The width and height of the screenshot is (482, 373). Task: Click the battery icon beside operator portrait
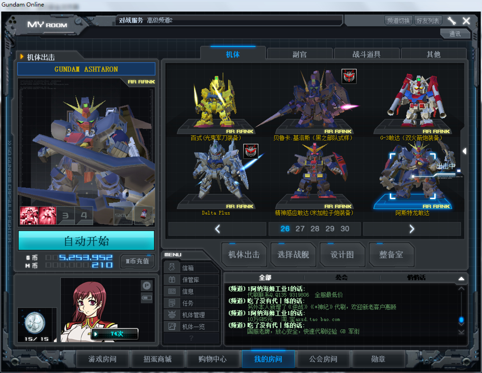click(147, 298)
